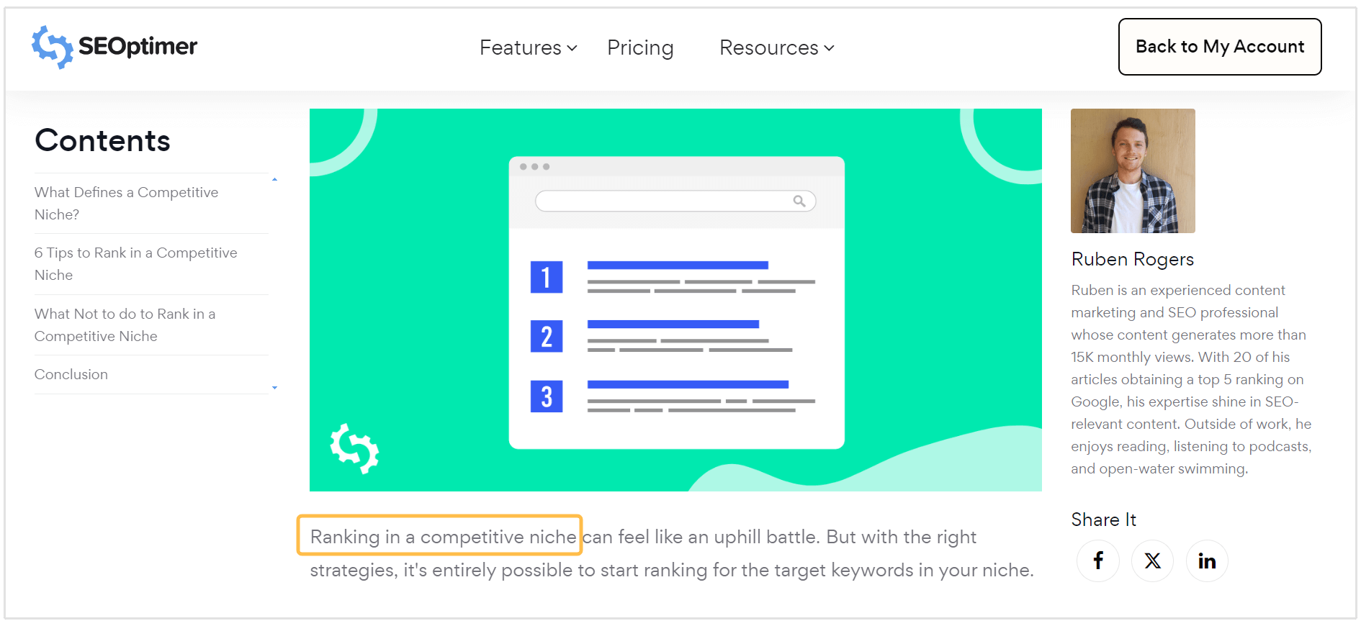Click the magnifier icon in illustrated search bar
The height and width of the screenshot is (626, 1361).
[799, 201]
